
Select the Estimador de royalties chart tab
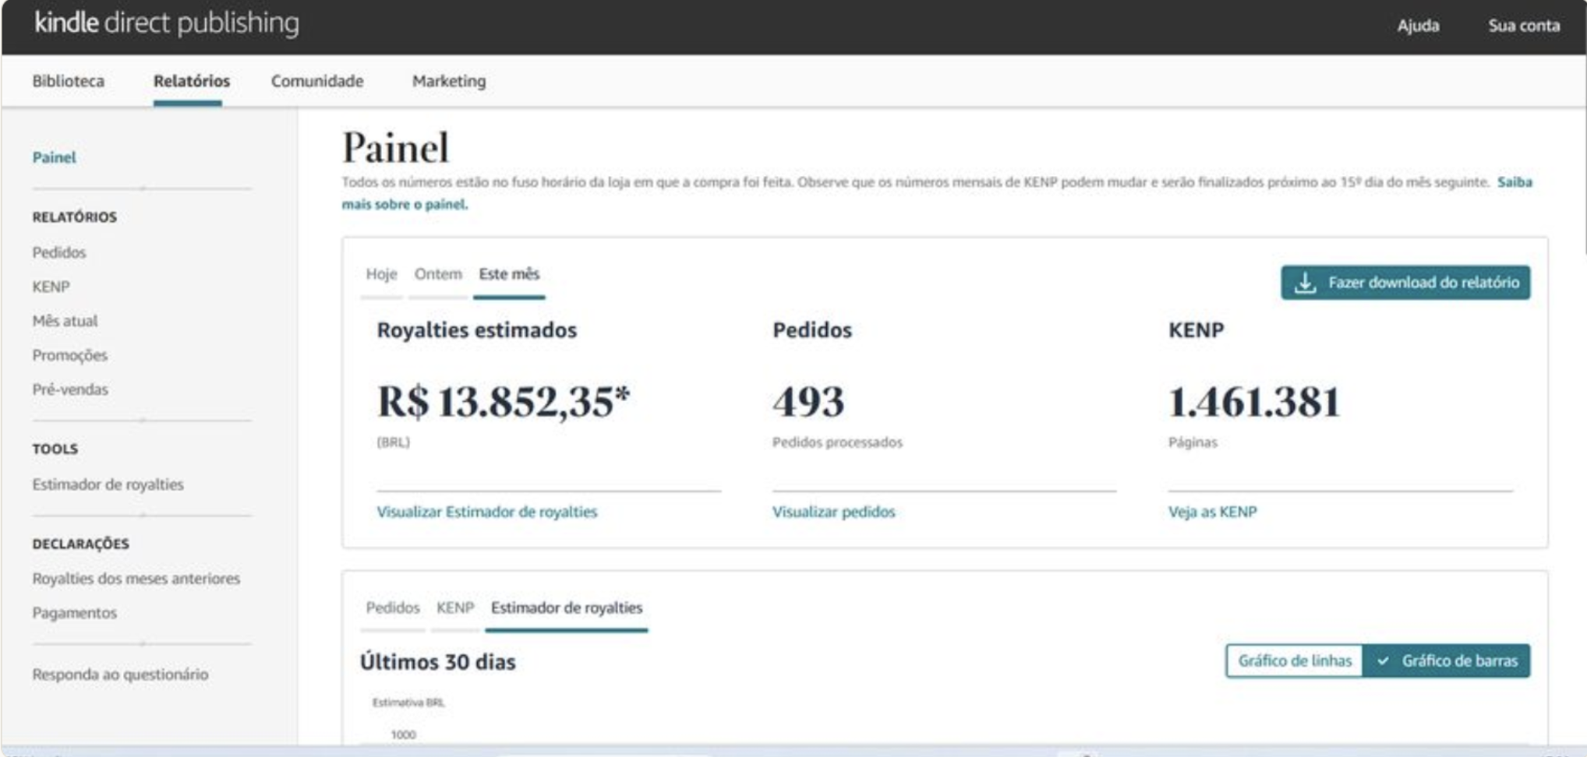[x=567, y=607]
